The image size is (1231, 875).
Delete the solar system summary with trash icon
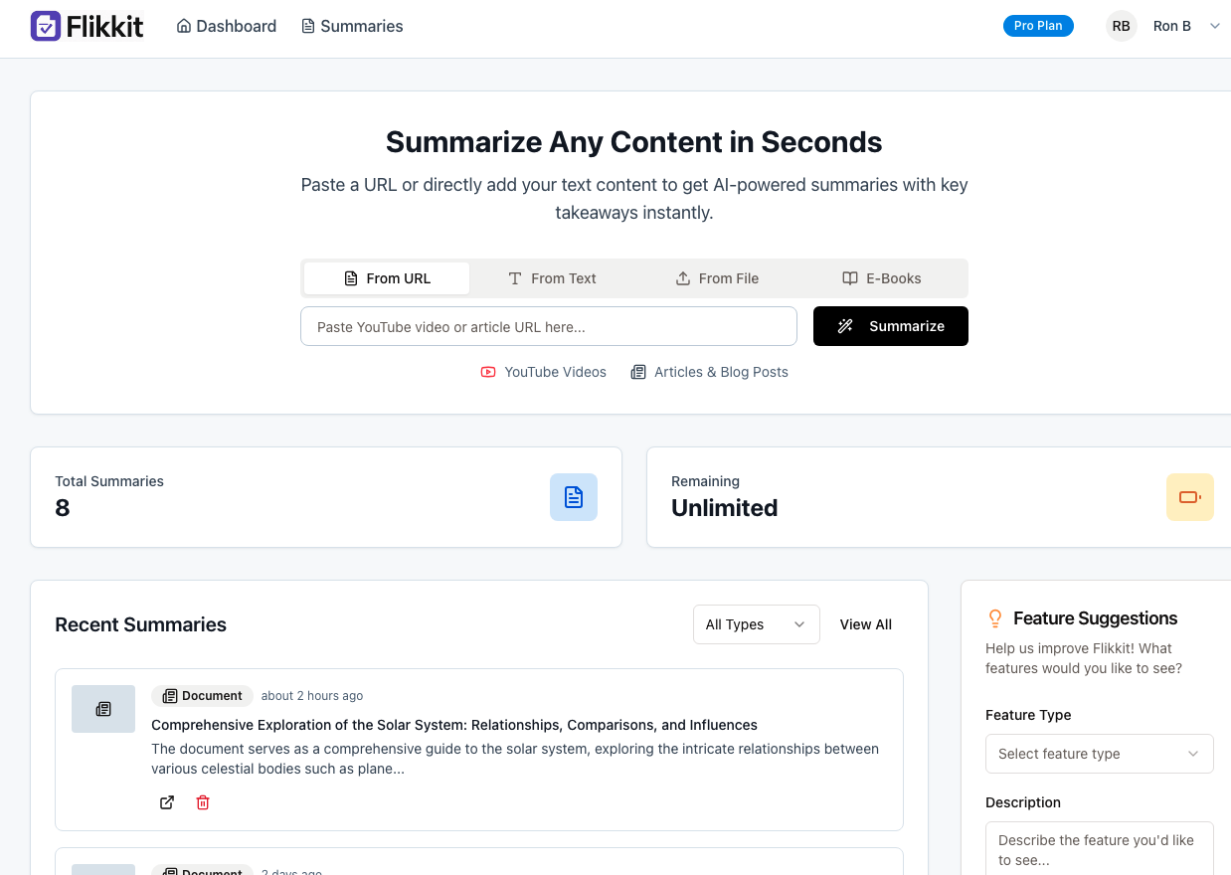(203, 802)
